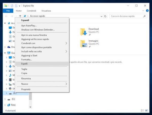Click Proprietà in the context menu
The width and height of the screenshot is (152, 115).
pyautogui.click(x=26, y=89)
